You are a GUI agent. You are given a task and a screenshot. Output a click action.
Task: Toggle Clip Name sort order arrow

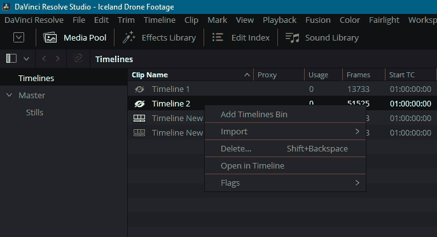(x=247, y=75)
